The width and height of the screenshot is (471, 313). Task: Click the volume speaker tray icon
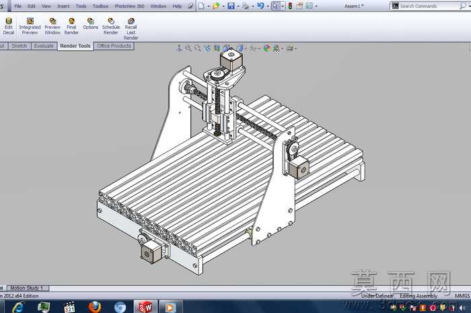pyautogui.click(x=463, y=308)
